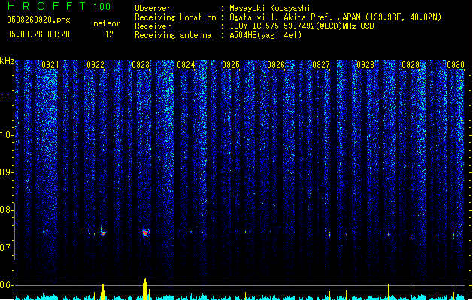Click the 0924 time marker

pyautogui.click(x=186, y=64)
